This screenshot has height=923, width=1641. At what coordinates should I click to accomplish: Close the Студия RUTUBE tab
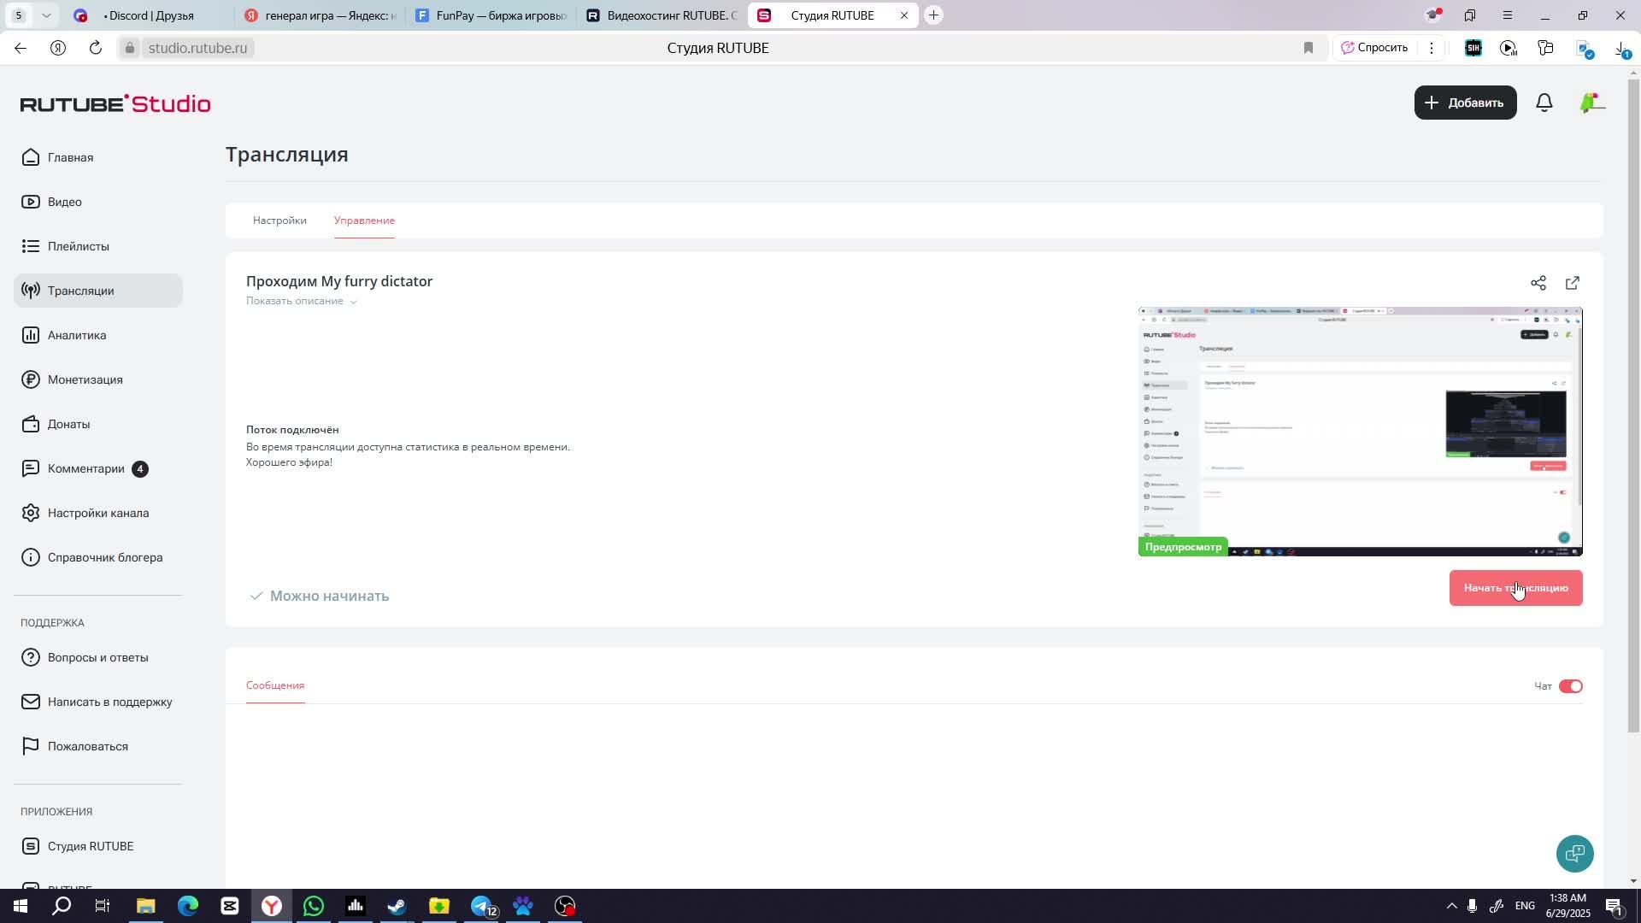(x=904, y=15)
